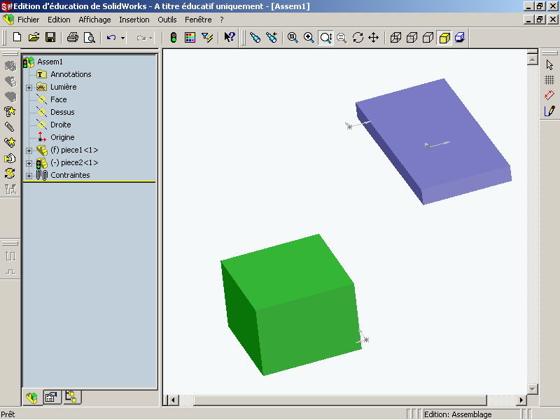The image size is (560, 420).
Task: Toggle Shaded display mode
Action: [x=444, y=38]
